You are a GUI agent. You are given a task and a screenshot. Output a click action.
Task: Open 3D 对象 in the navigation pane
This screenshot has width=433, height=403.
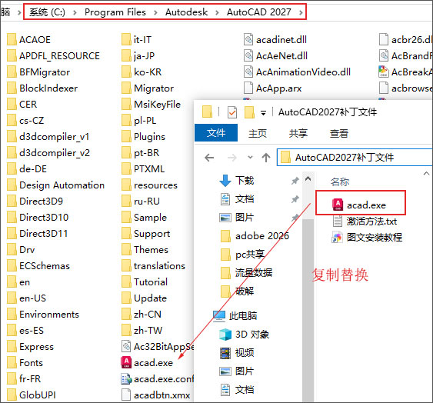(244, 335)
